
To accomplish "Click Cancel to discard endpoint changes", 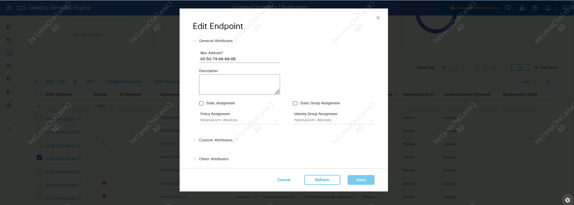I will point(284,180).
